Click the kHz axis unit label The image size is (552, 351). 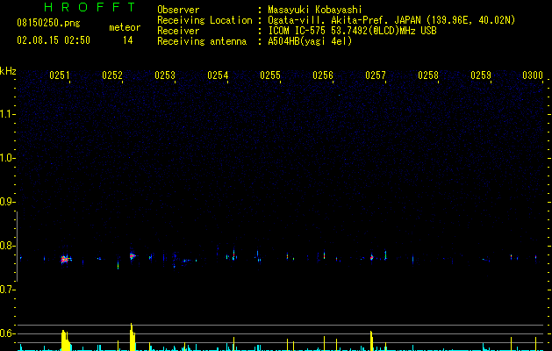click(8, 71)
